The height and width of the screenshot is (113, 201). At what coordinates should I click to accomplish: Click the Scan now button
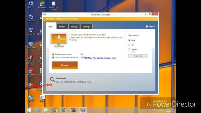pos(138,56)
